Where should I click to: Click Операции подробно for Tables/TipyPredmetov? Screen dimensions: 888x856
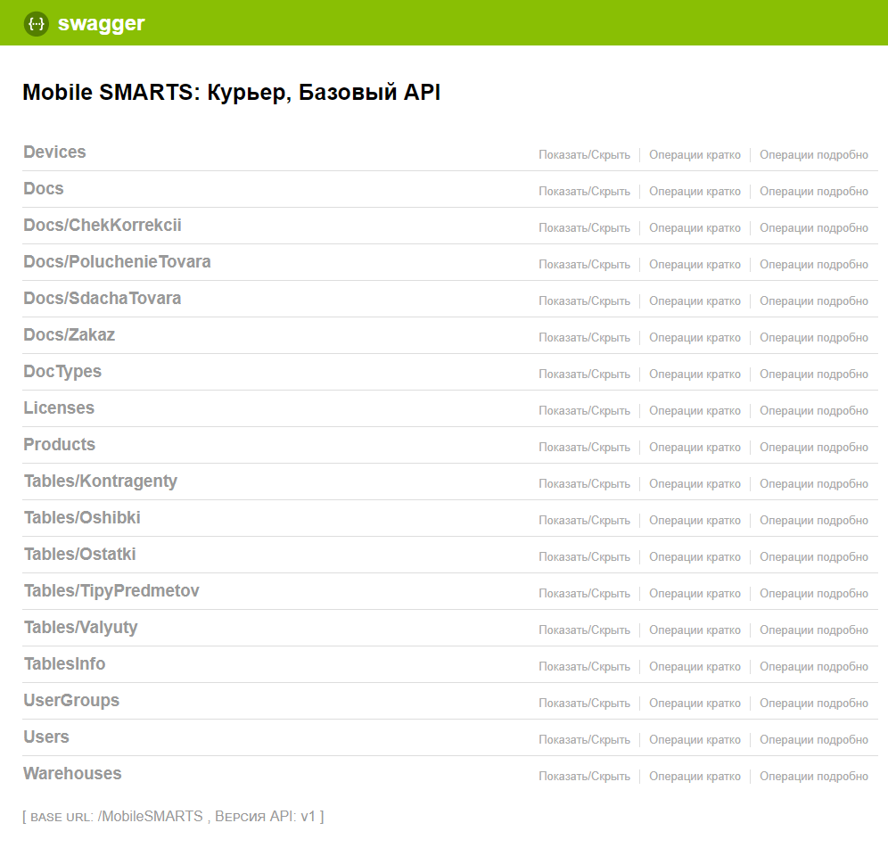pyautogui.click(x=814, y=593)
